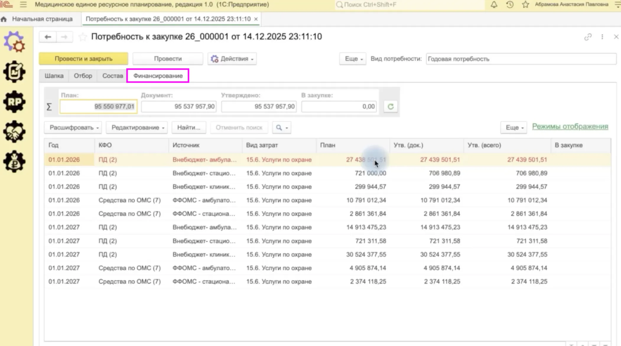Open the clipboard-gear sidebar section
621x346 pixels.
point(14,72)
